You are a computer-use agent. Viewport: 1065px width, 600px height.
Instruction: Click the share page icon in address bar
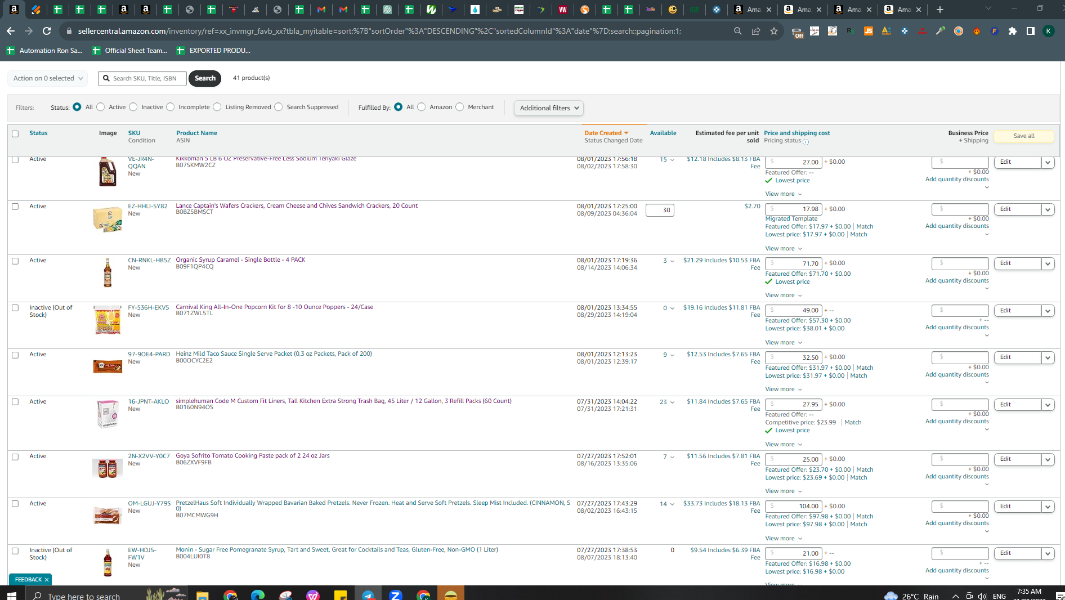(x=756, y=31)
